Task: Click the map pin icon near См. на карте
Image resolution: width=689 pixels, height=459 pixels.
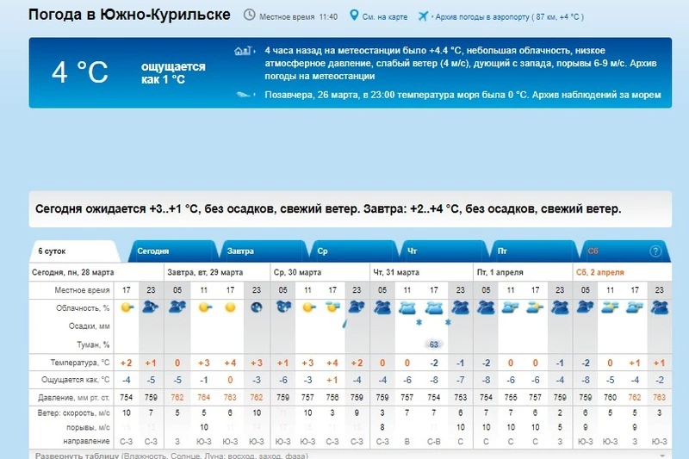Action: click(x=355, y=16)
